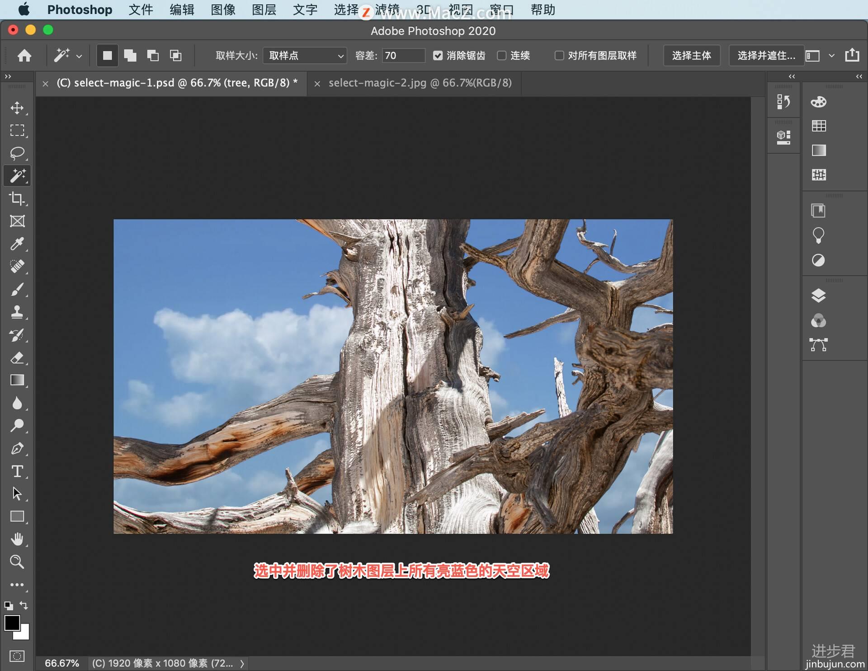
Task: Click the Share icon in options bar
Action: (x=852, y=55)
